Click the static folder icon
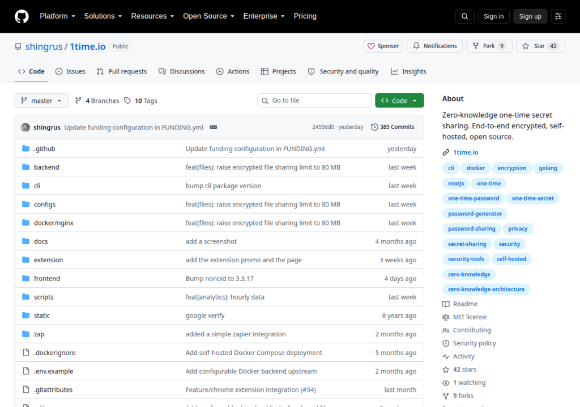This screenshot has height=407, width=580. tap(25, 315)
